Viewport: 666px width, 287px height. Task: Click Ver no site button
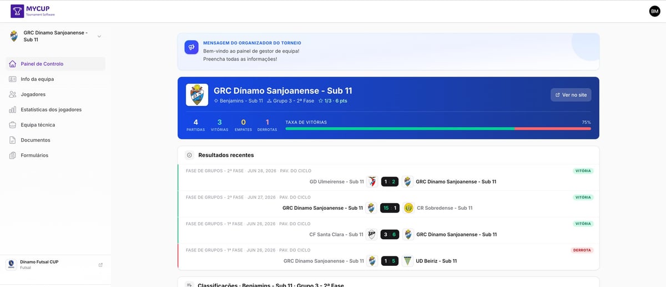click(x=571, y=95)
